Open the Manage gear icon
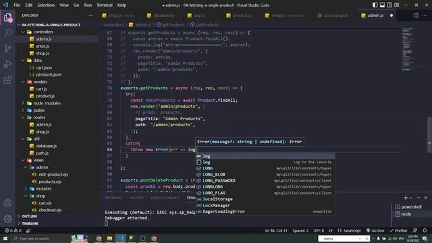 pos(7,219)
